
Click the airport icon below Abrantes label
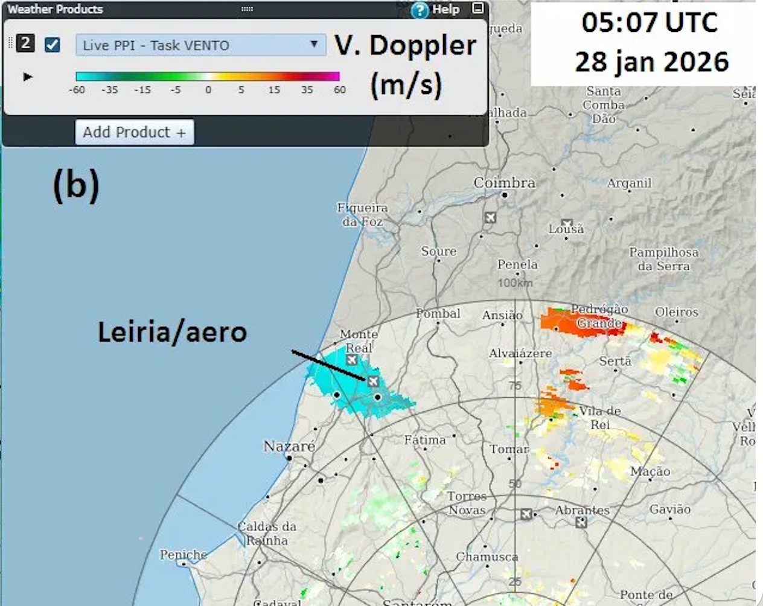point(581,522)
